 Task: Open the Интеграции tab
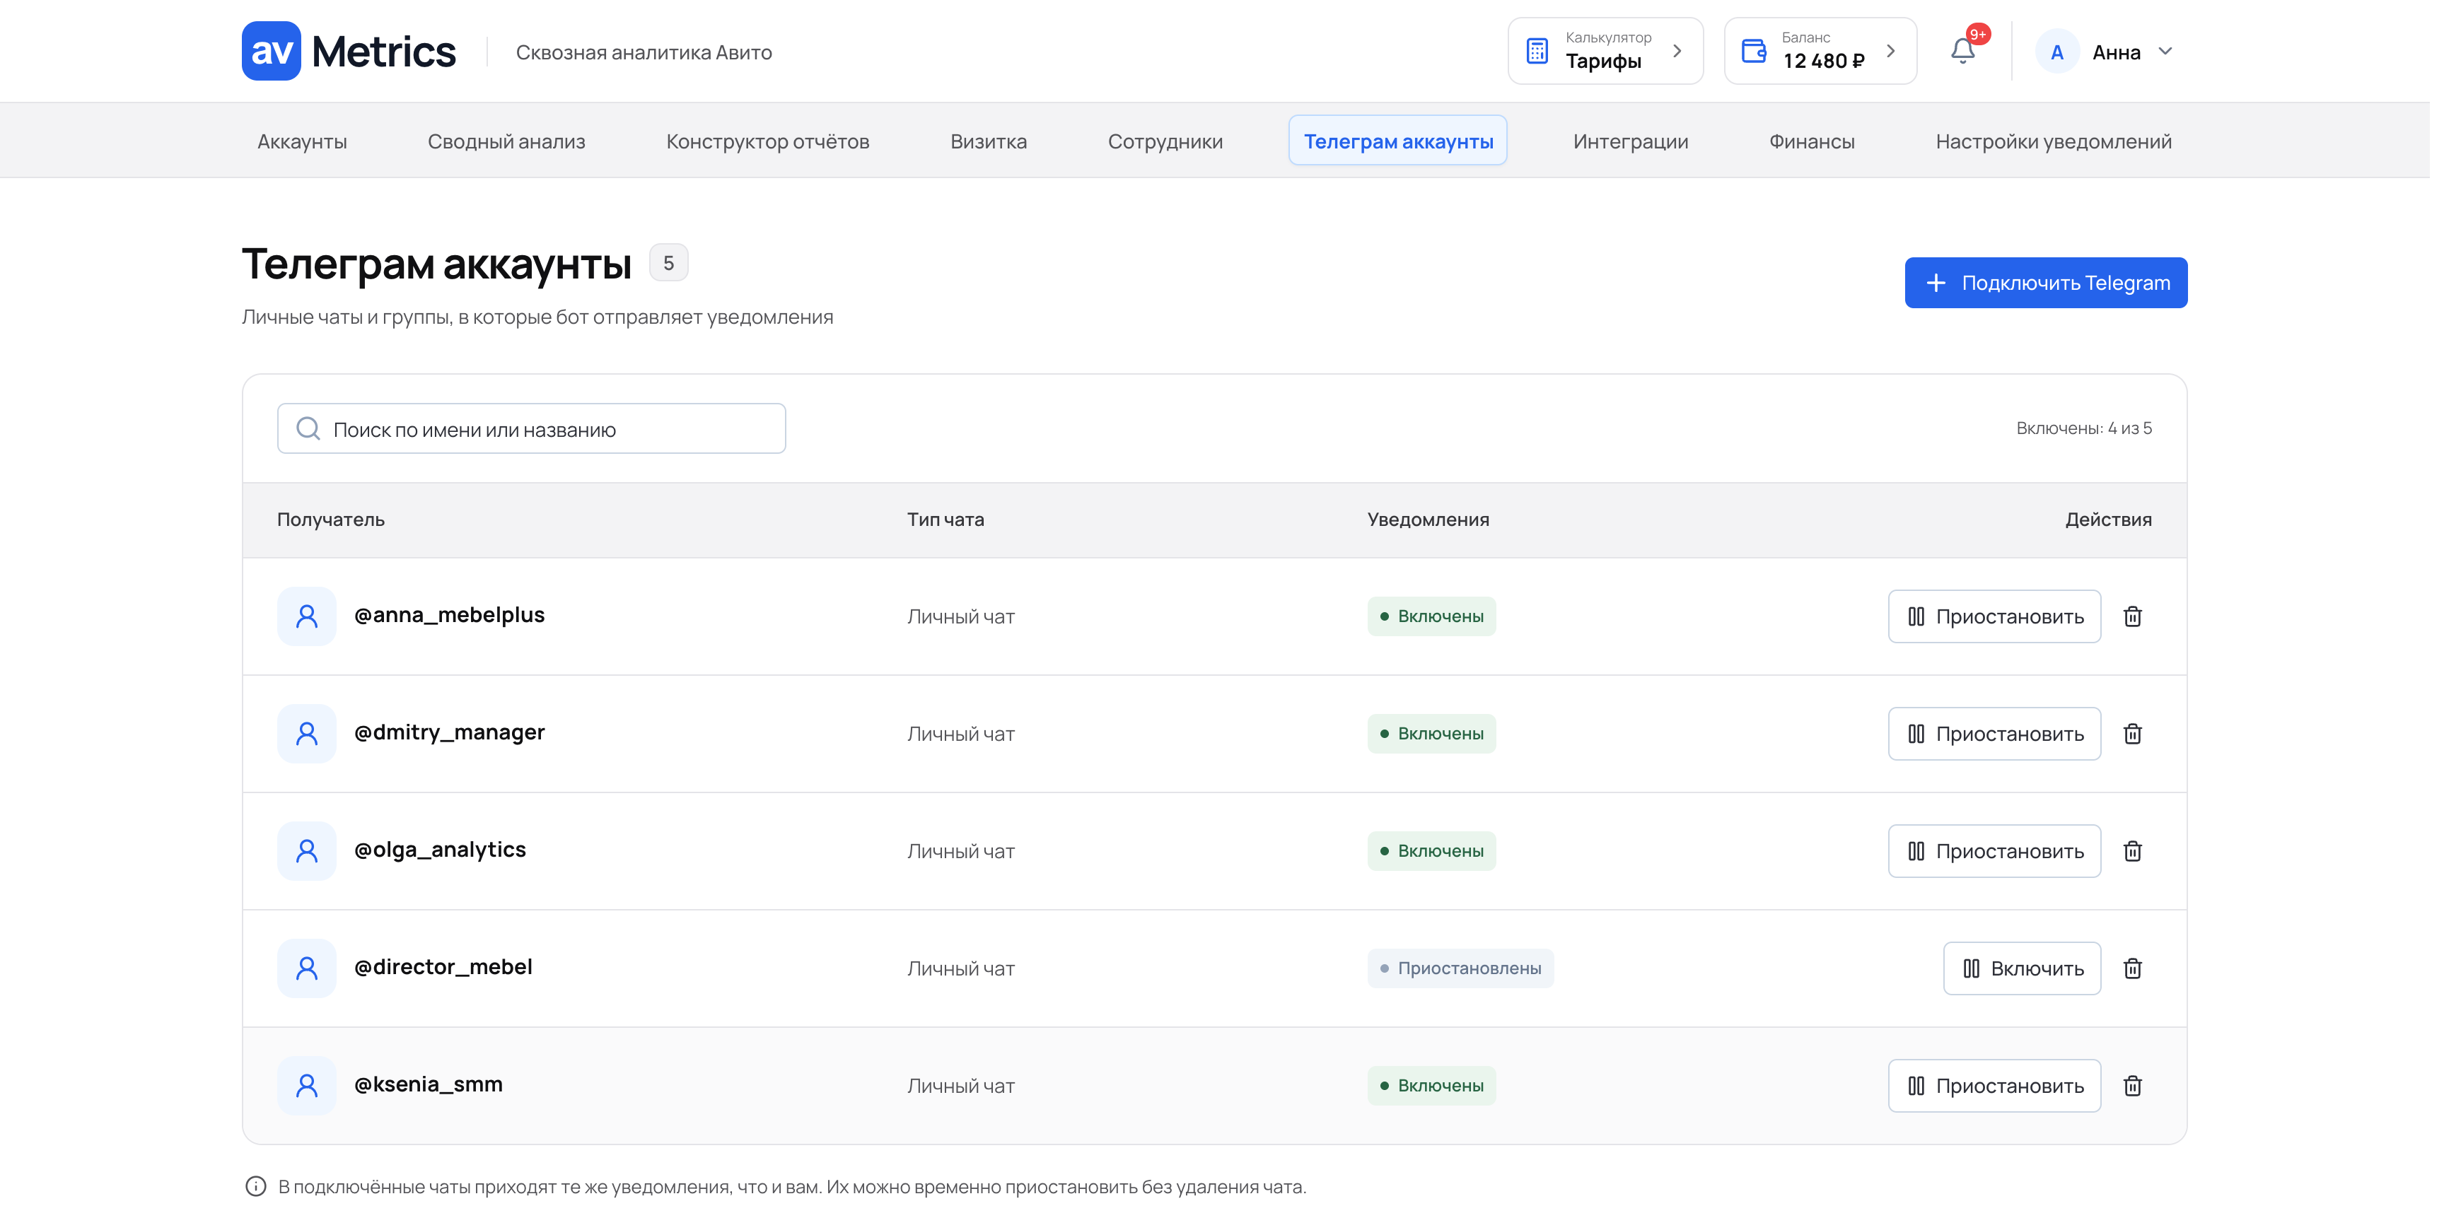pos(1630,141)
